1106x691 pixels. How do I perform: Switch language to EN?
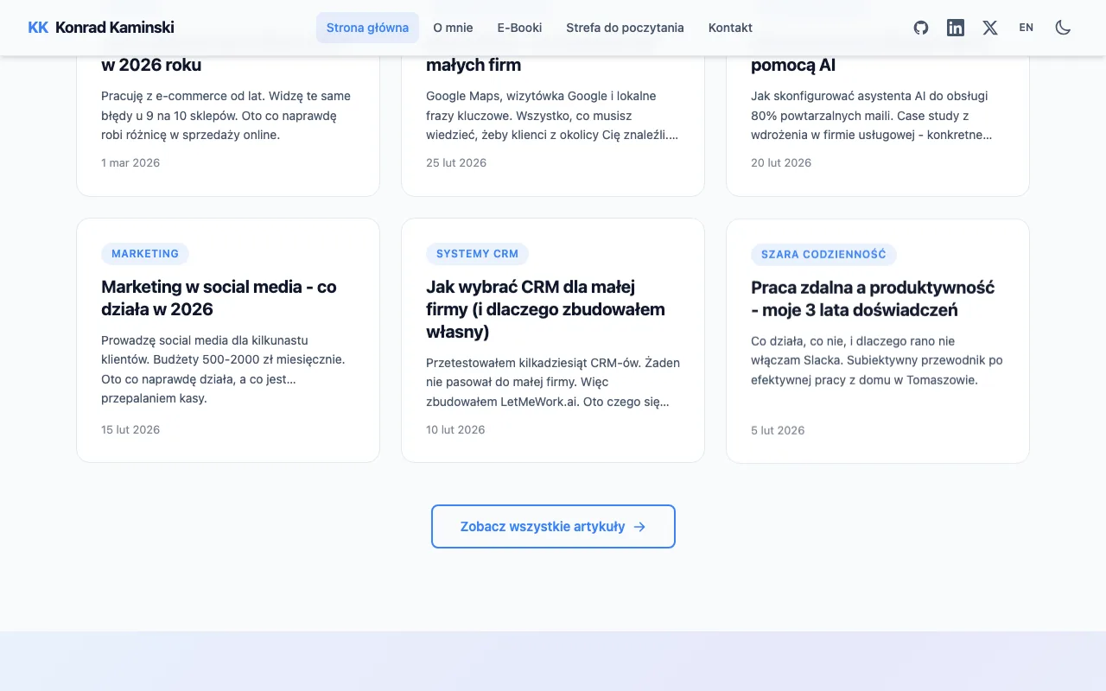pos(1026,28)
